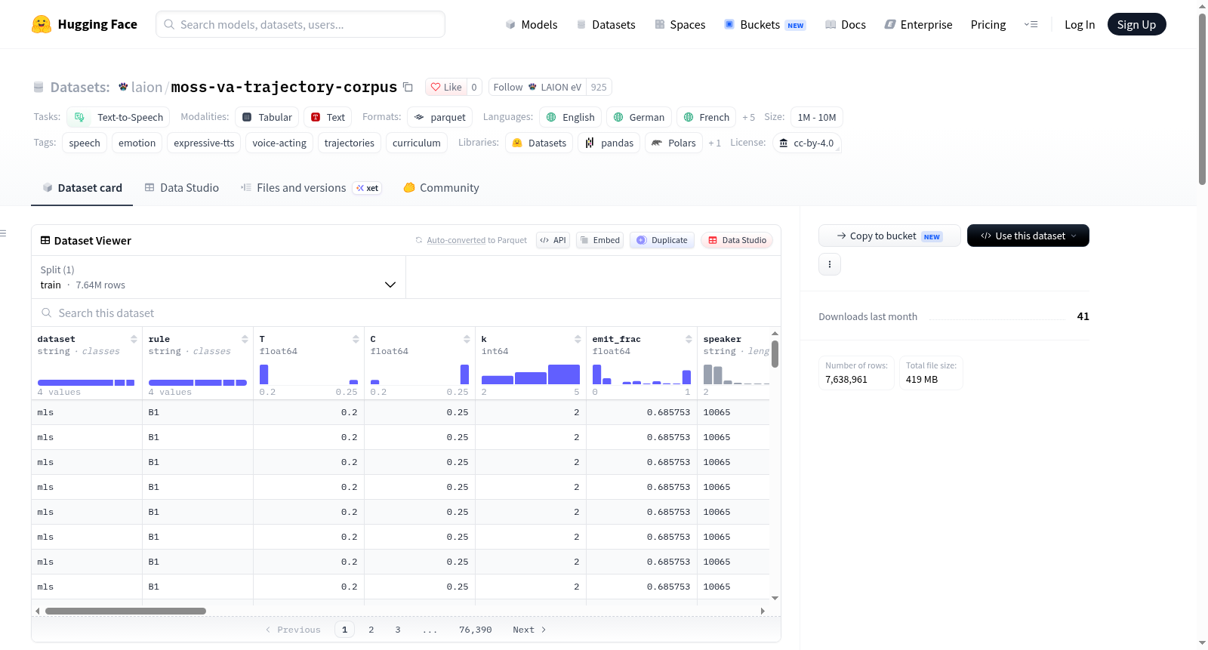Open Buckets in the top navigation
1208x650 pixels.
[765, 24]
